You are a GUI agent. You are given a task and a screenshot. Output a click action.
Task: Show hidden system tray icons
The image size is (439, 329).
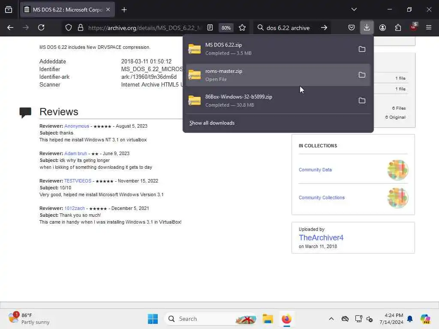click(x=331, y=319)
